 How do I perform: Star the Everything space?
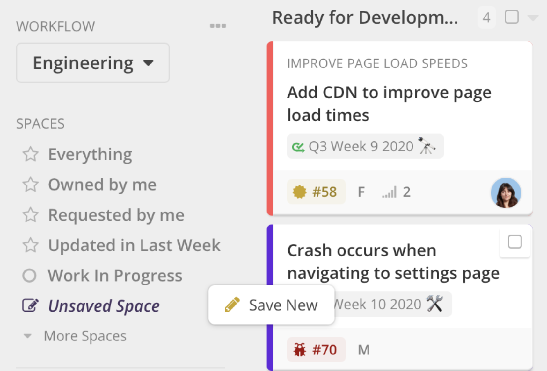click(x=31, y=154)
